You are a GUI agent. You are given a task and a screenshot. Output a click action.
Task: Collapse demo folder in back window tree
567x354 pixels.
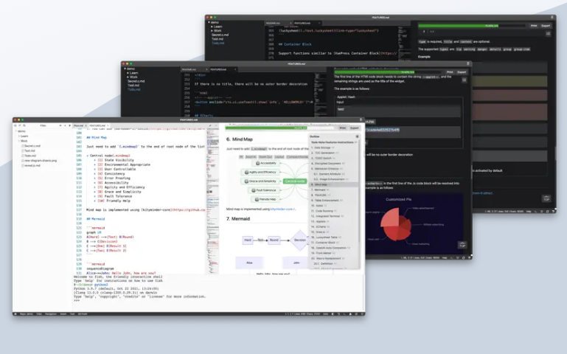(209, 22)
